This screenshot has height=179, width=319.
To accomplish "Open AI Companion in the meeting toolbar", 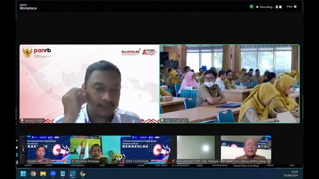I will tap(180, 165).
